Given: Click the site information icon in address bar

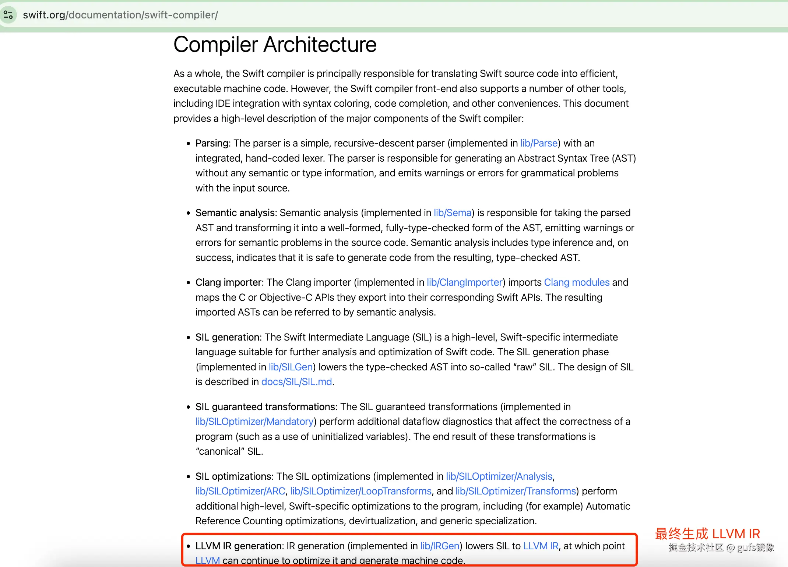Looking at the screenshot, I should (x=8, y=15).
